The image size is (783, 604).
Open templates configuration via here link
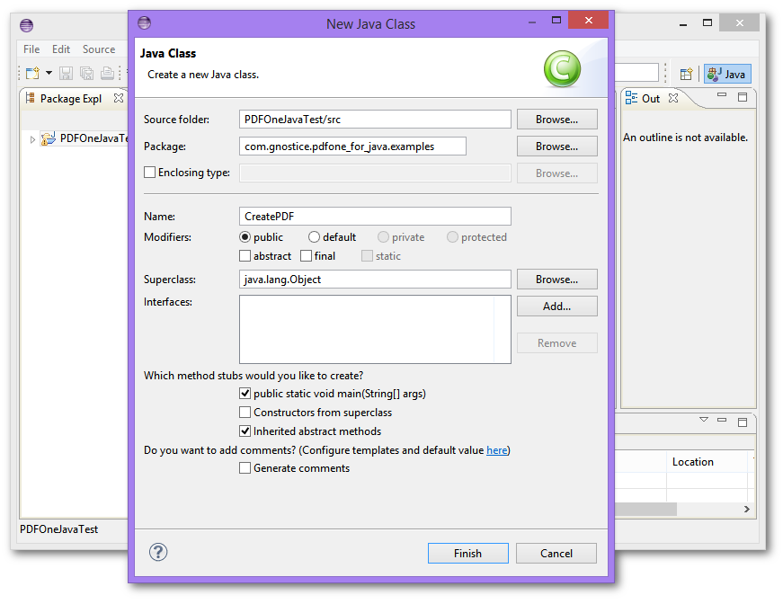pos(497,450)
